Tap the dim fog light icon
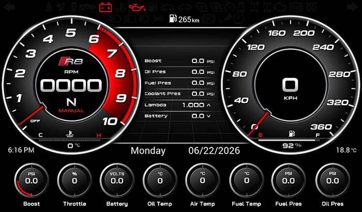 tap(144, 19)
